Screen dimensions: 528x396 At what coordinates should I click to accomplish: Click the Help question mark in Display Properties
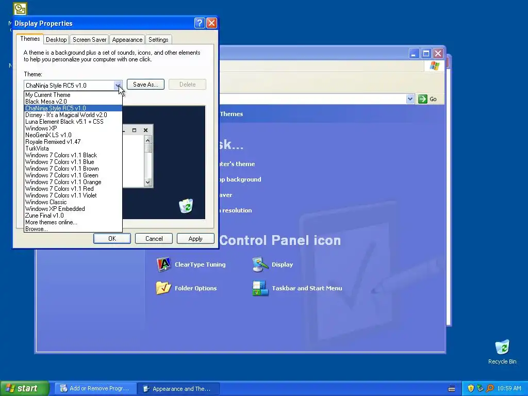(x=200, y=23)
